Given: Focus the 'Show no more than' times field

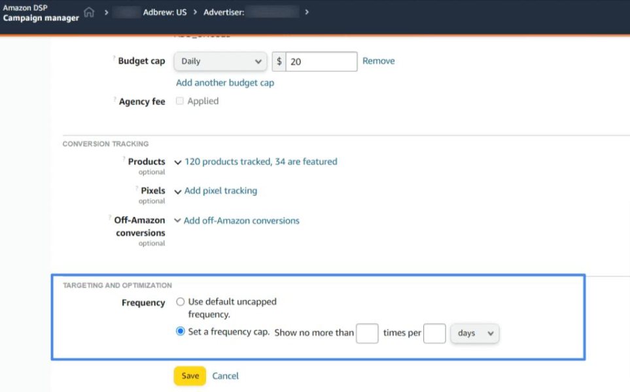Looking at the screenshot, I should (367, 333).
